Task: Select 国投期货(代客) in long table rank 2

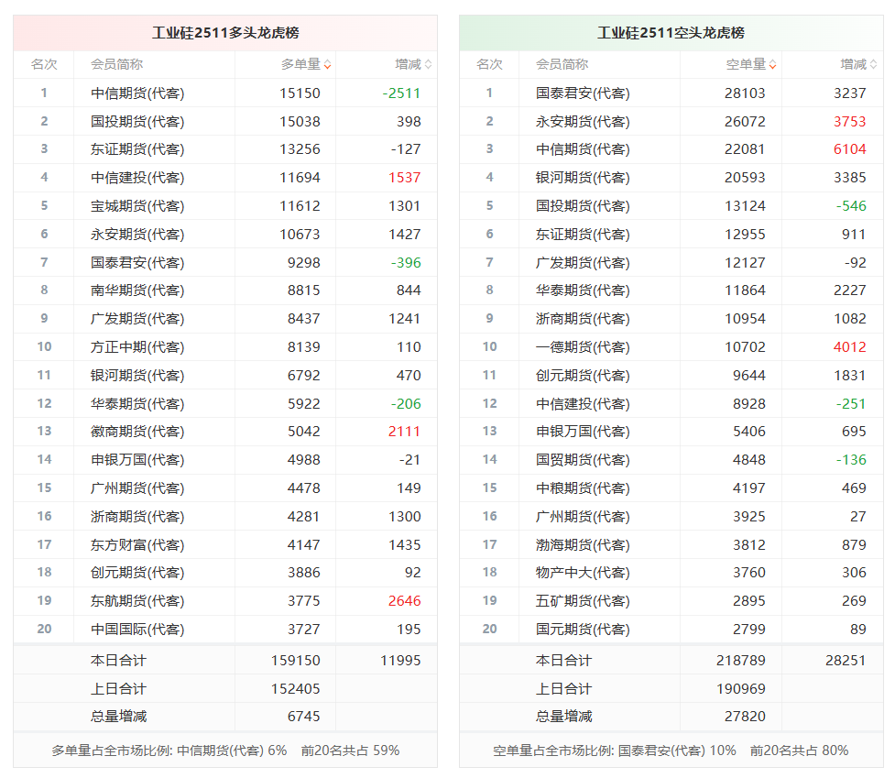Action: [x=137, y=122]
